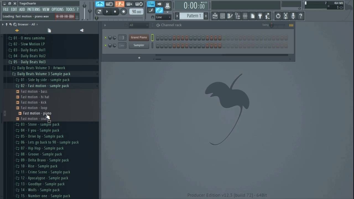Screen dimensions: 354x199
Task: Toggle loop recording icon
Action: click(x=139, y=4)
